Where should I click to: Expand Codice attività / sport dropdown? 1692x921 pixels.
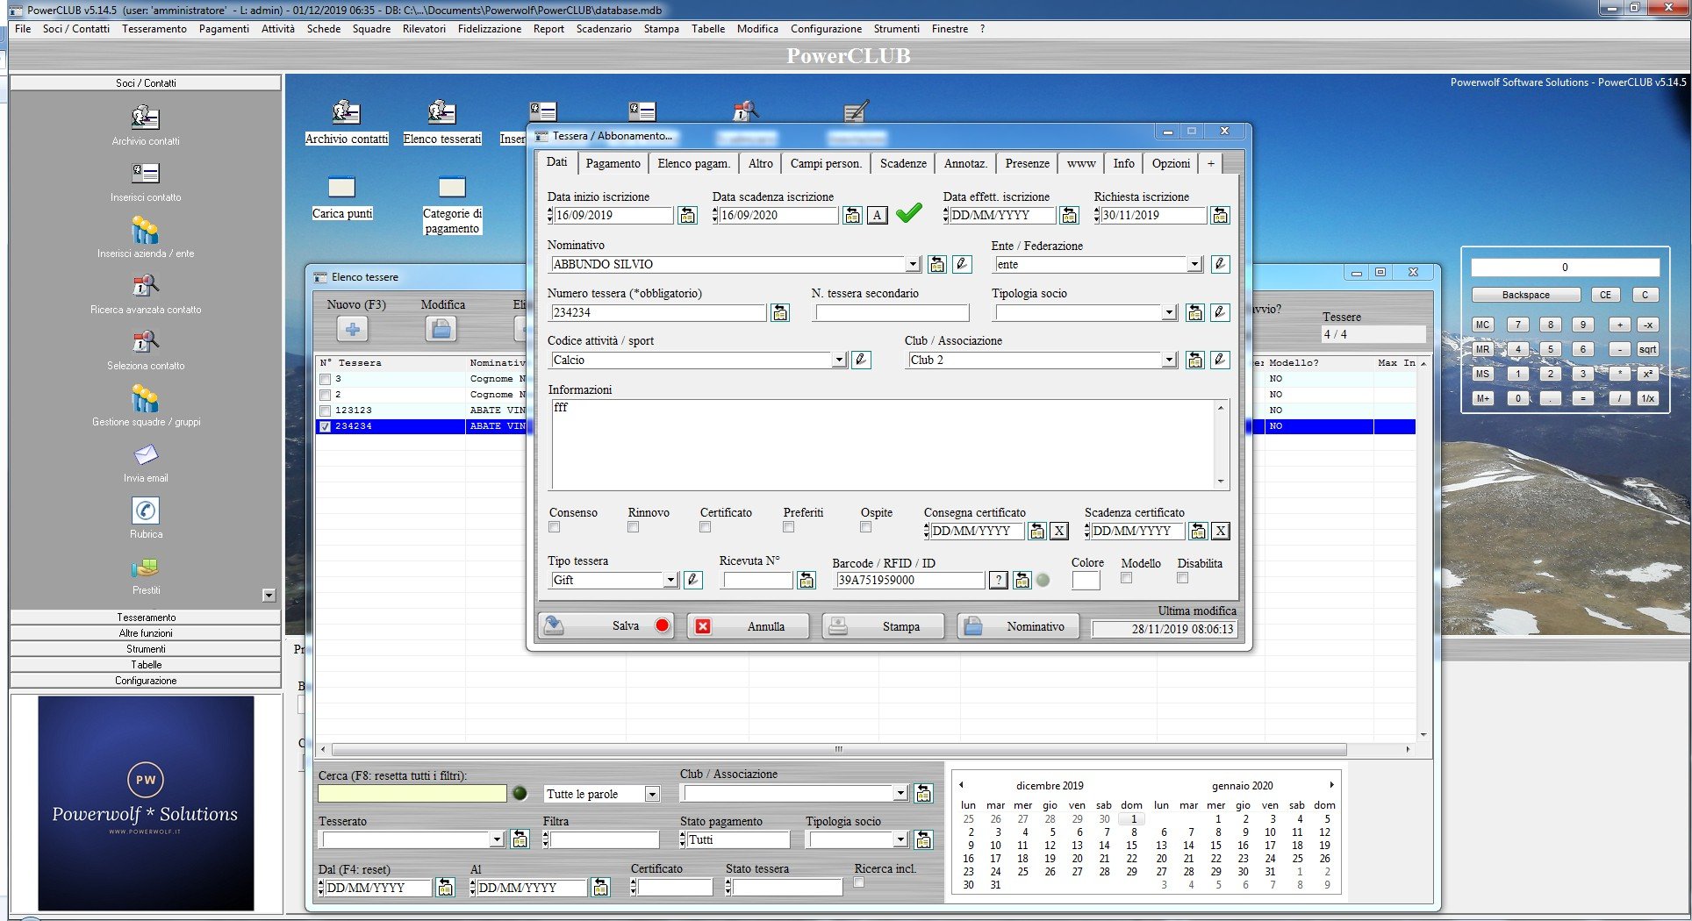click(839, 360)
